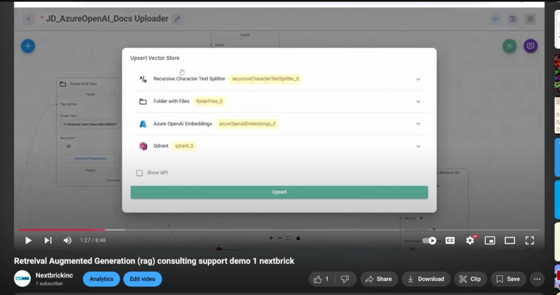Switch to theater mode
This screenshot has width=560, height=295.
click(x=510, y=240)
